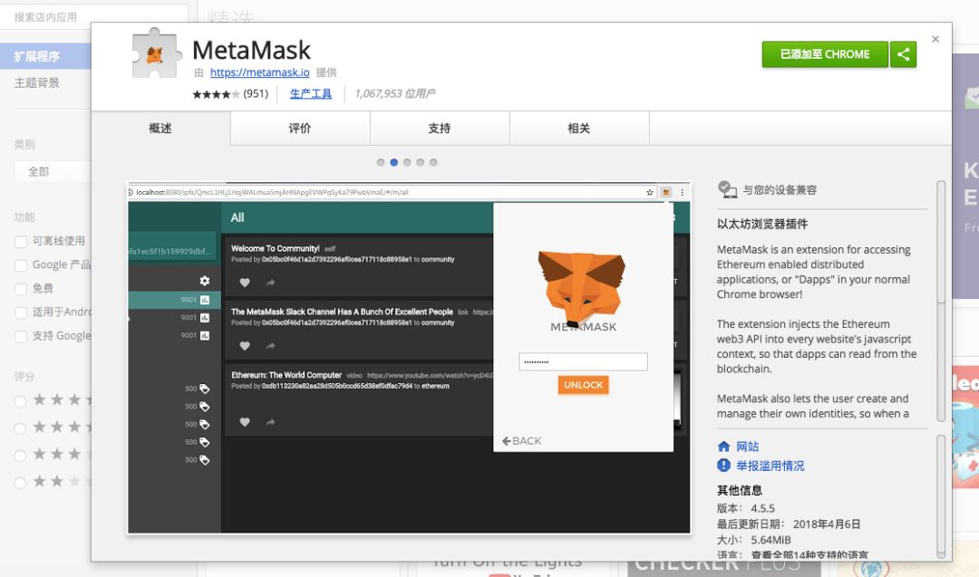The image size is (979, 577).
Task: Select the third carousel dot
Action: (x=407, y=162)
